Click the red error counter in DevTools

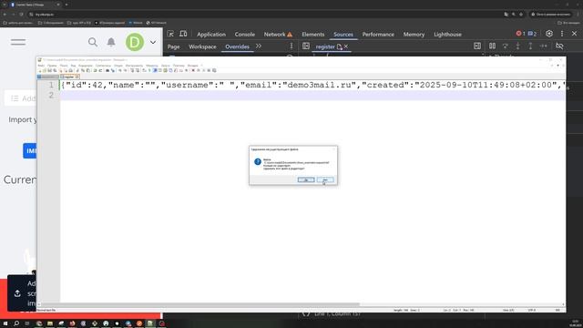[x=520, y=34]
